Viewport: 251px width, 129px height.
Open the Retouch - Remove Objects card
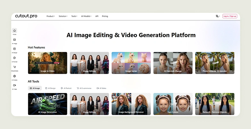click(x=215, y=104)
